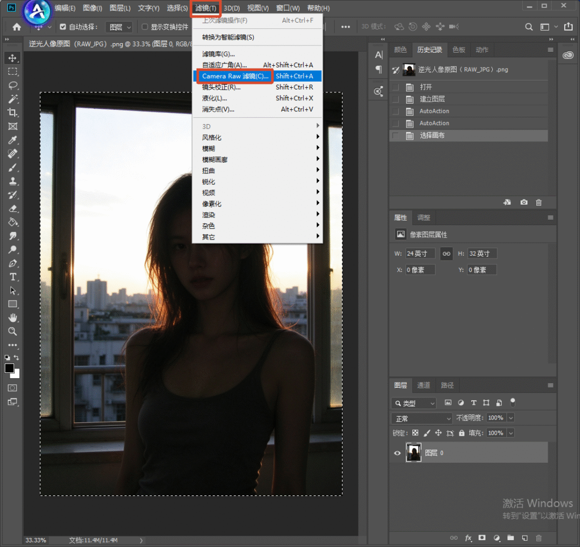The image size is (580, 547).
Task: Toggle history brush source box beside 打开
Action: (396, 87)
